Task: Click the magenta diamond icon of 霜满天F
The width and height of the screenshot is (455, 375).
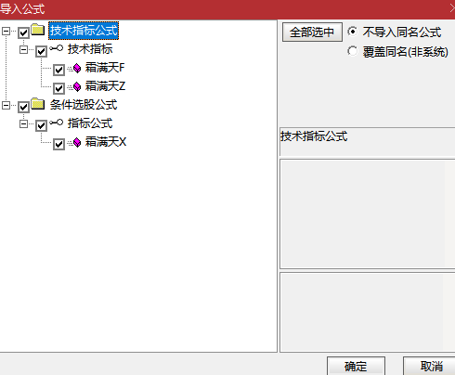Action: pyautogui.click(x=76, y=68)
